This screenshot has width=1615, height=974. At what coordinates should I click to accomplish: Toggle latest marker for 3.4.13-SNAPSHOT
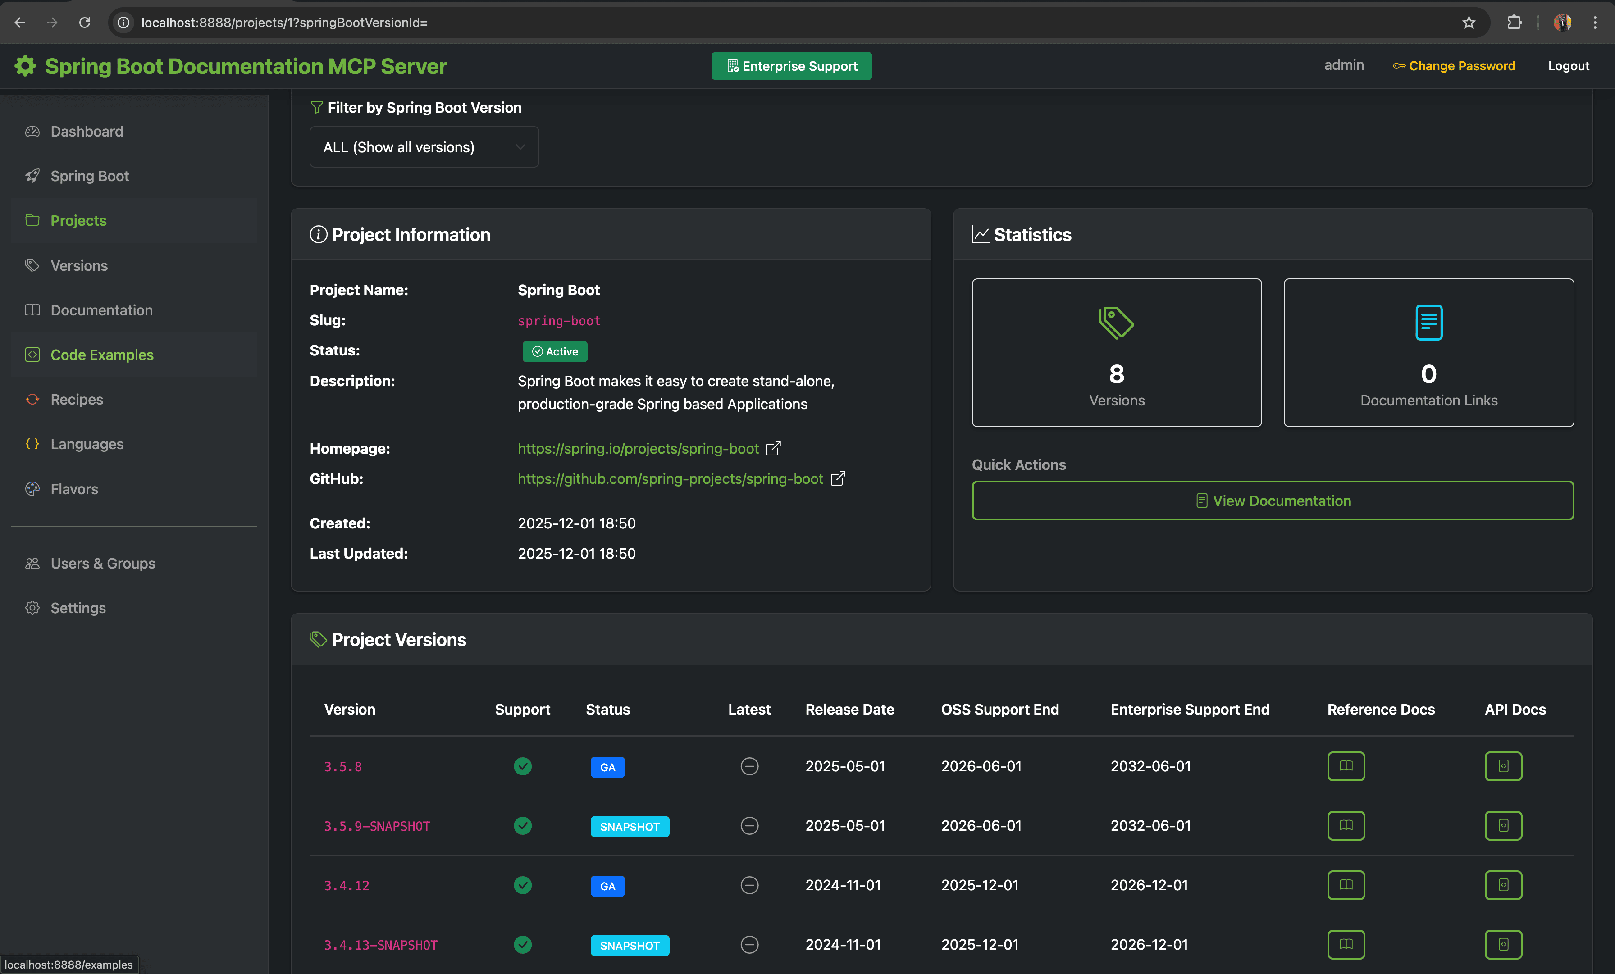click(749, 945)
